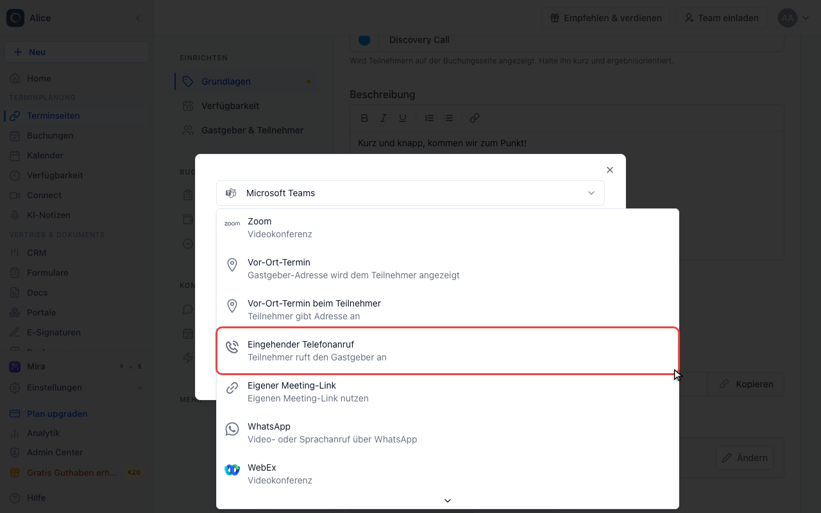This screenshot has width=821, height=513.
Task: Collapse the sidebar with the chevron beside Alice
Action: 138,18
